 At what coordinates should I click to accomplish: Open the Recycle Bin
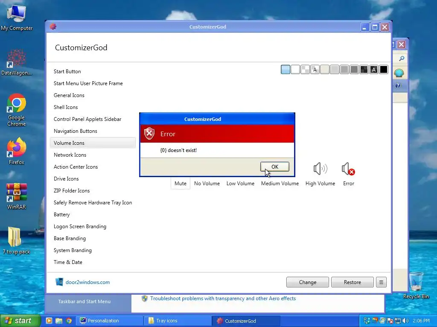point(416,285)
